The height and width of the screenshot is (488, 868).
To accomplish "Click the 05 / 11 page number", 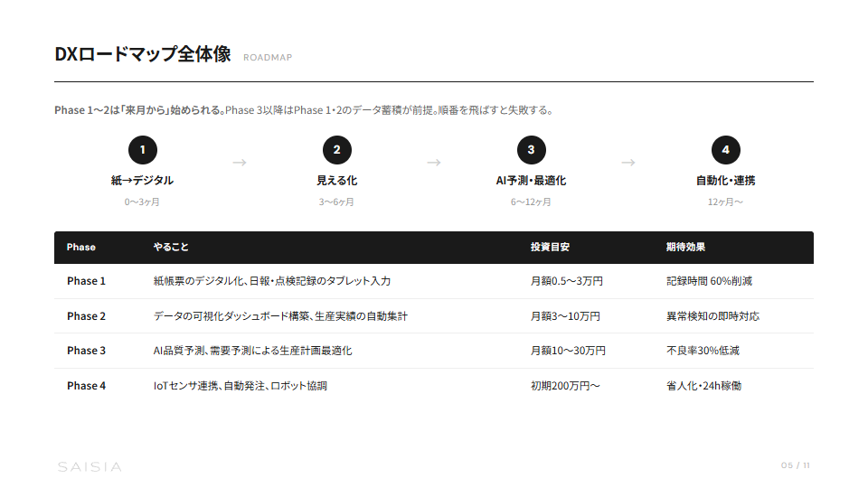I will click(796, 465).
